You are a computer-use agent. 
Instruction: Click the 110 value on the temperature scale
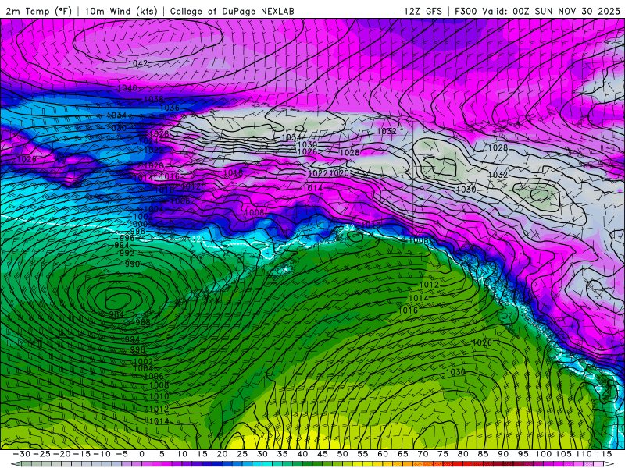584,454
